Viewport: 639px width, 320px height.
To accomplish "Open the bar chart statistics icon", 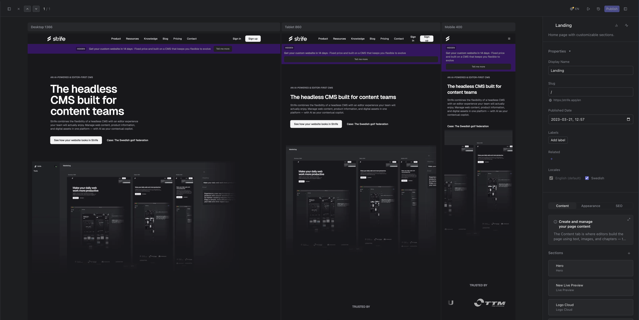I will [616, 26].
